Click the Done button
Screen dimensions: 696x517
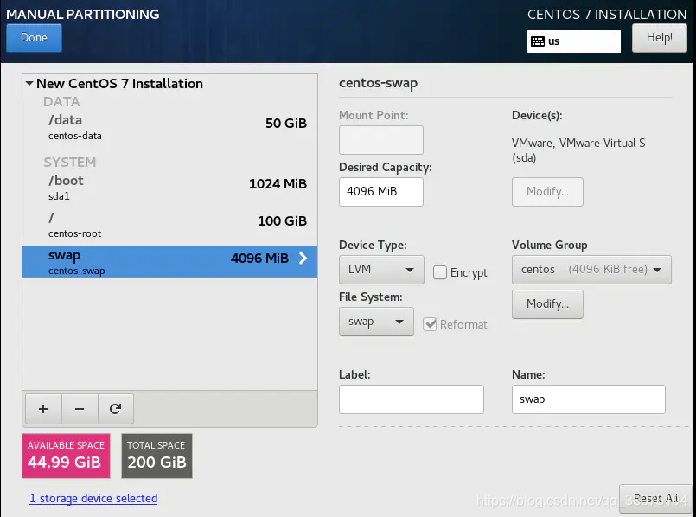35,38
